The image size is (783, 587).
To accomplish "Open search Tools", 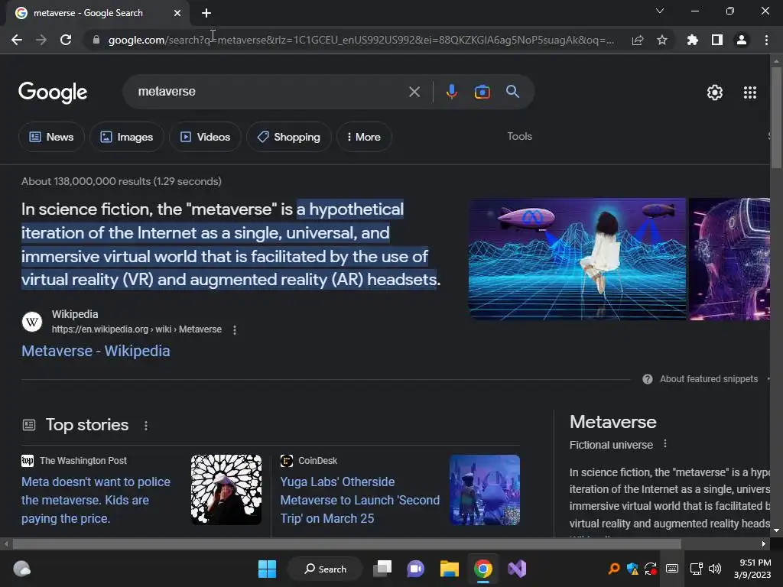I will [519, 136].
